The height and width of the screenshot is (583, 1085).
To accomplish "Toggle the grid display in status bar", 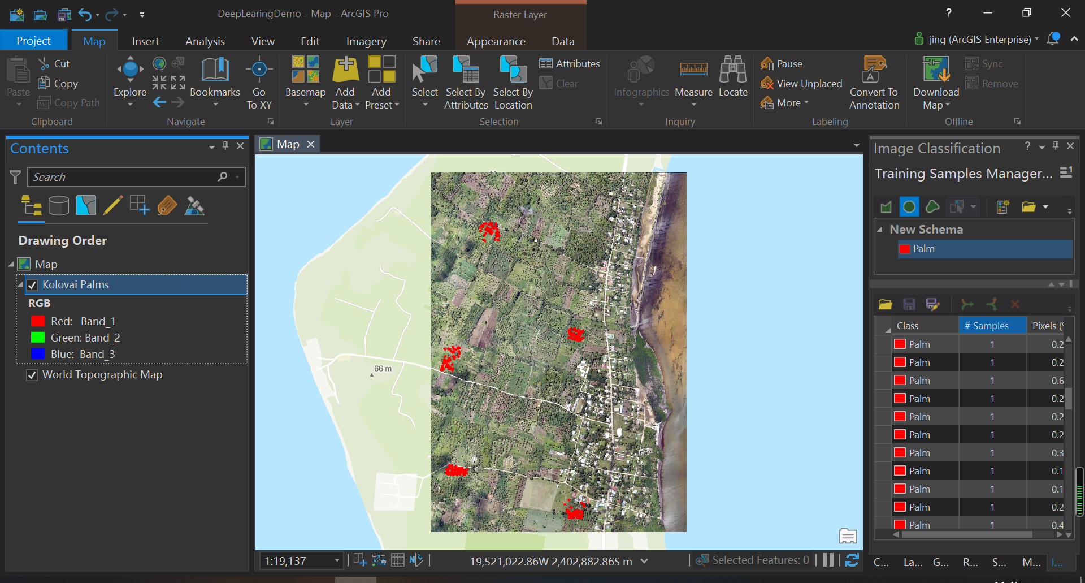I will 398,560.
